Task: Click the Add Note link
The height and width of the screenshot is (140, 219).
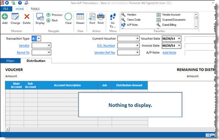Action: pos(169,52)
